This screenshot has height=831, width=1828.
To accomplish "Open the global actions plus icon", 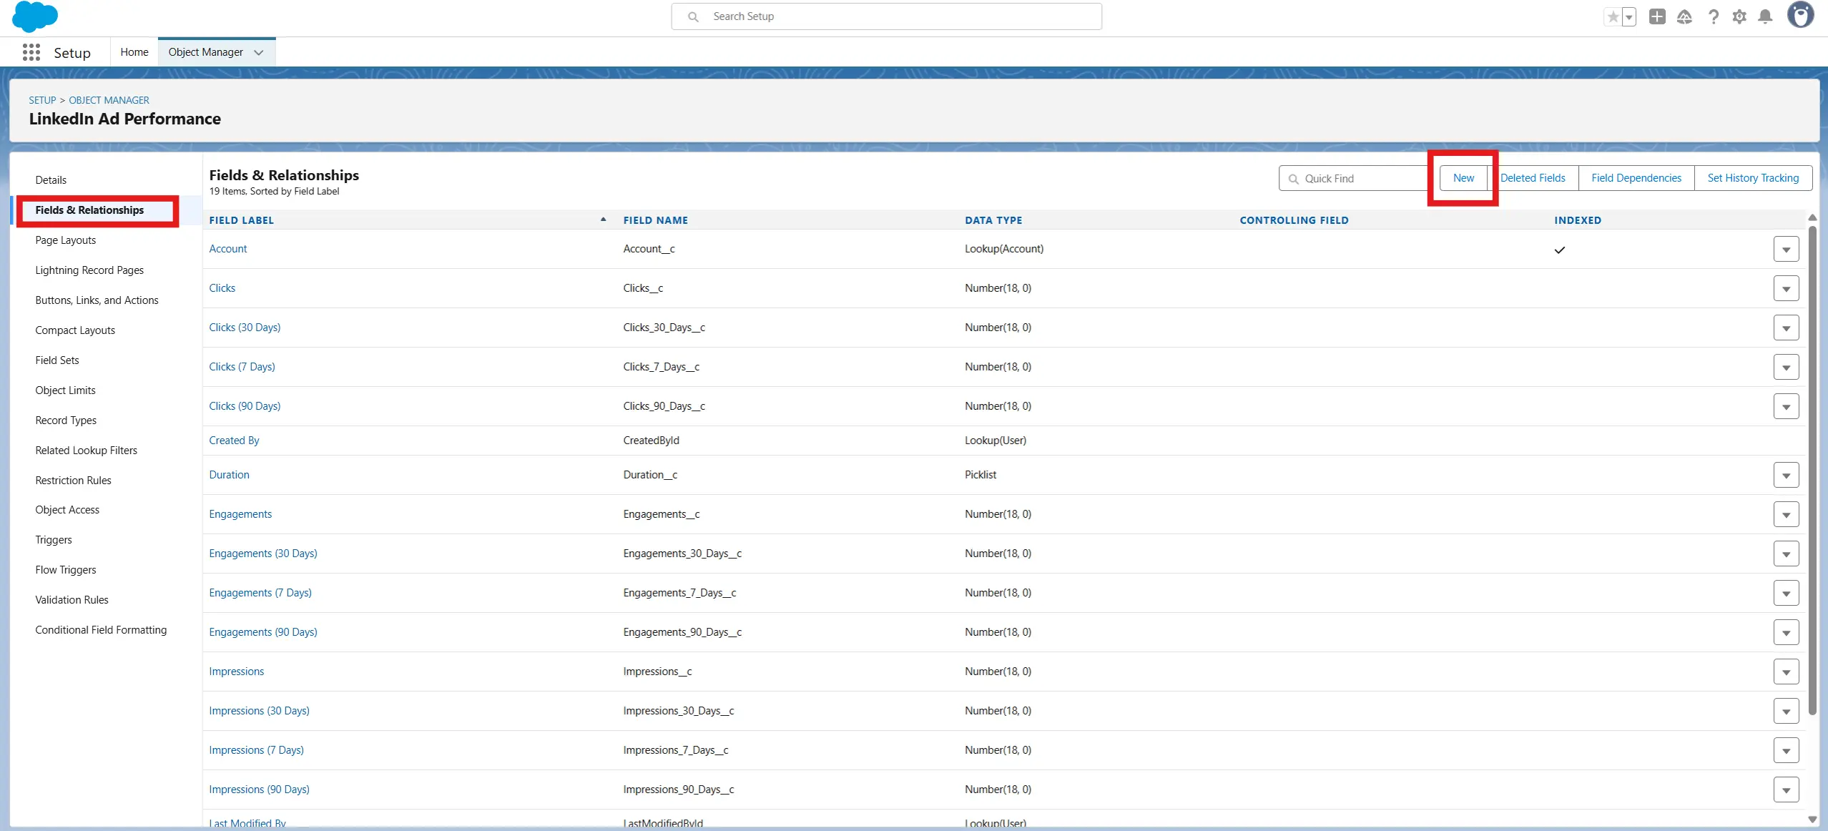I will (x=1657, y=16).
